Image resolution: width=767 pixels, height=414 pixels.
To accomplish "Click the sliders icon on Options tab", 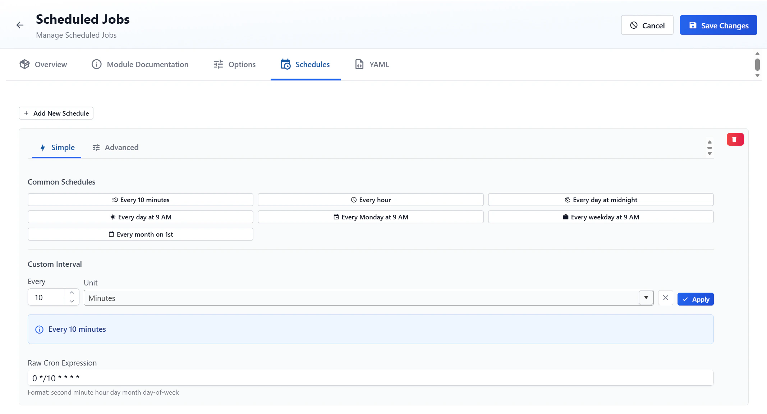I will 218,64.
